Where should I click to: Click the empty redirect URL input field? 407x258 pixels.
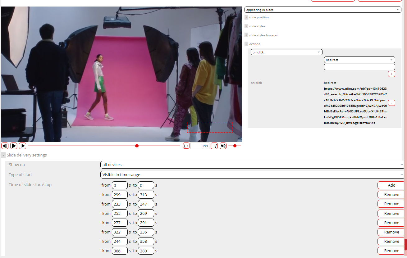(359, 67)
